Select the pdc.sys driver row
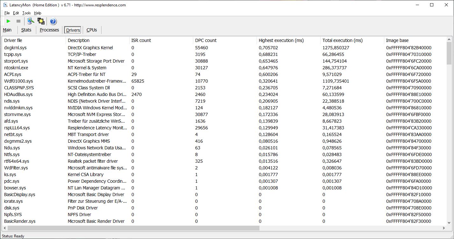This screenshot has width=454, height=239. point(224,181)
